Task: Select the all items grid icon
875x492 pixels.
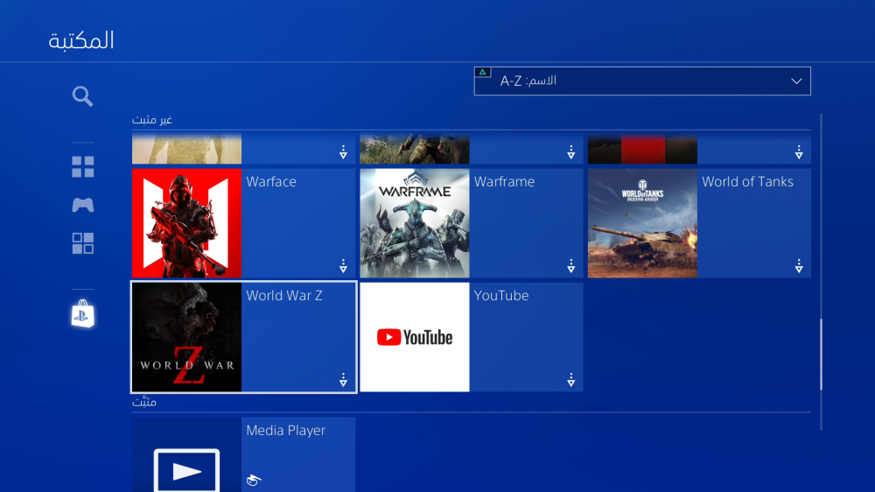Action: click(82, 167)
